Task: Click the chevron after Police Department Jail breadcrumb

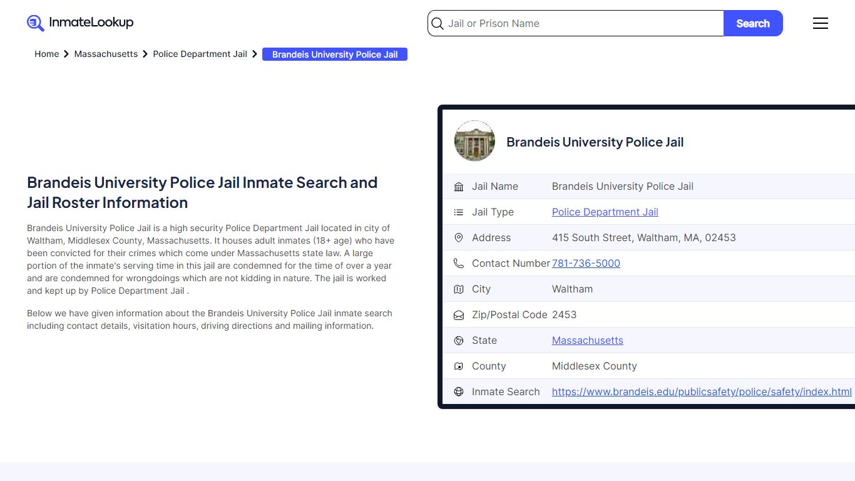Action: (255, 54)
